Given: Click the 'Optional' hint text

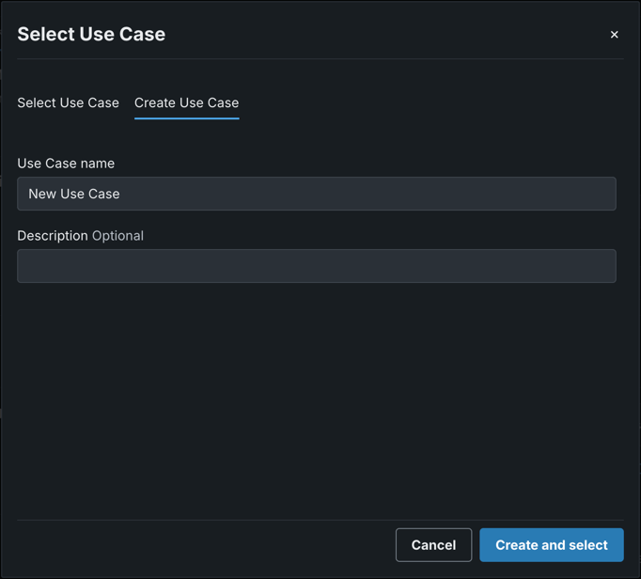Looking at the screenshot, I should pos(117,236).
